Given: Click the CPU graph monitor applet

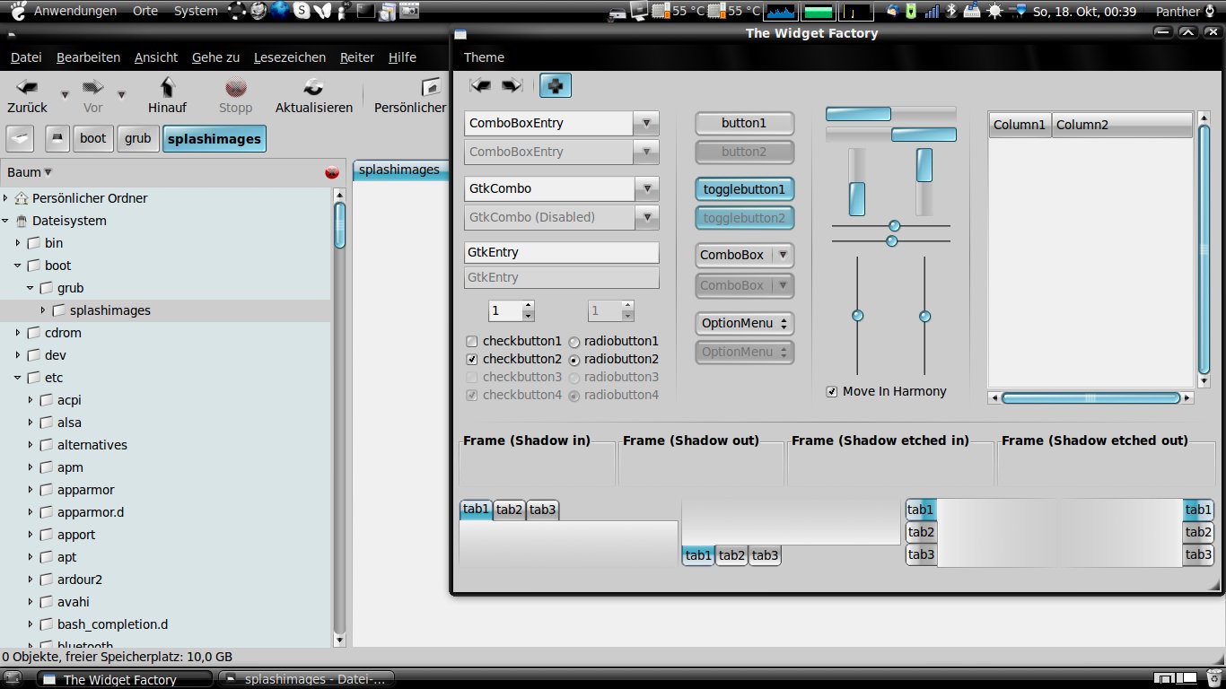Looking at the screenshot, I should pyautogui.click(x=781, y=12).
